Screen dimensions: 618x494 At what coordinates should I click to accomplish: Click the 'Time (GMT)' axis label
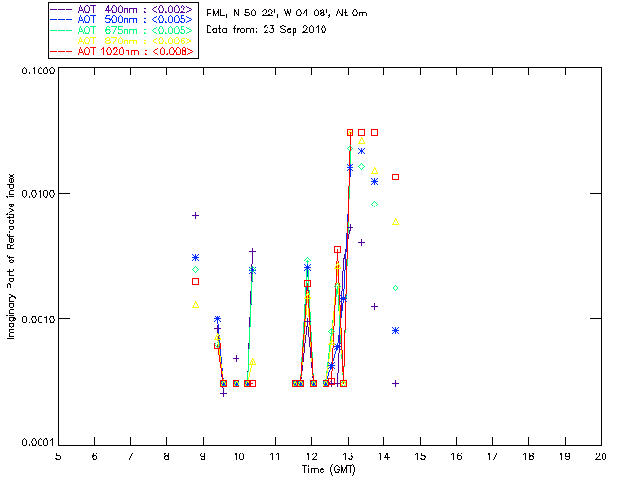(328, 469)
